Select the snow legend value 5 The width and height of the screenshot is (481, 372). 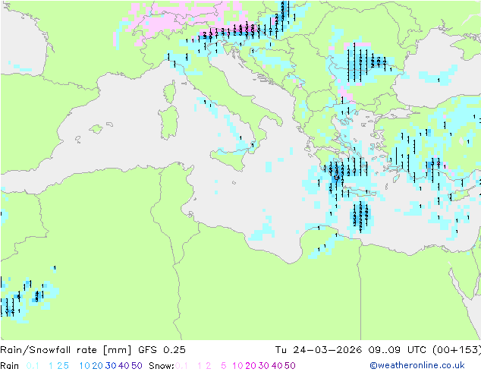pyautogui.click(x=224, y=366)
